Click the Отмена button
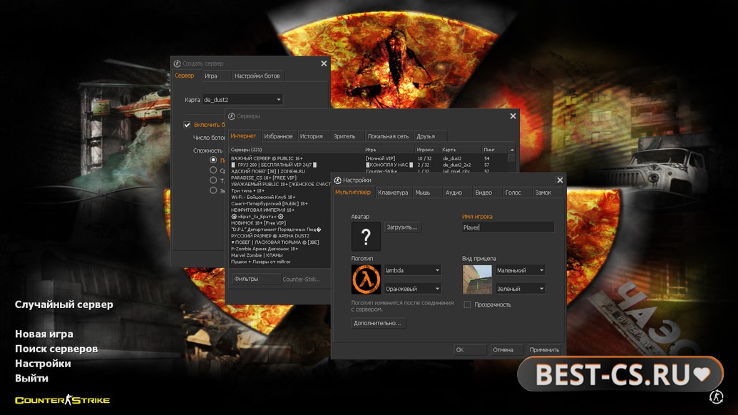 click(x=506, y=349)
